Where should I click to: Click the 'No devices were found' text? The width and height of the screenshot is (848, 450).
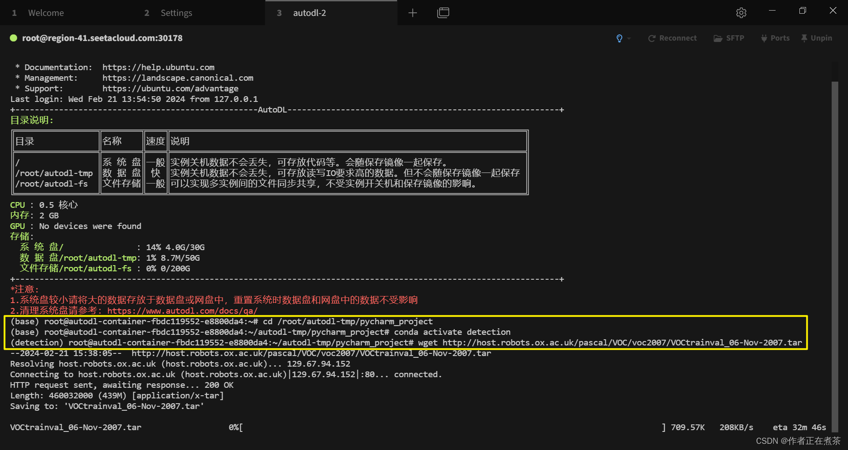click(90, 226)
